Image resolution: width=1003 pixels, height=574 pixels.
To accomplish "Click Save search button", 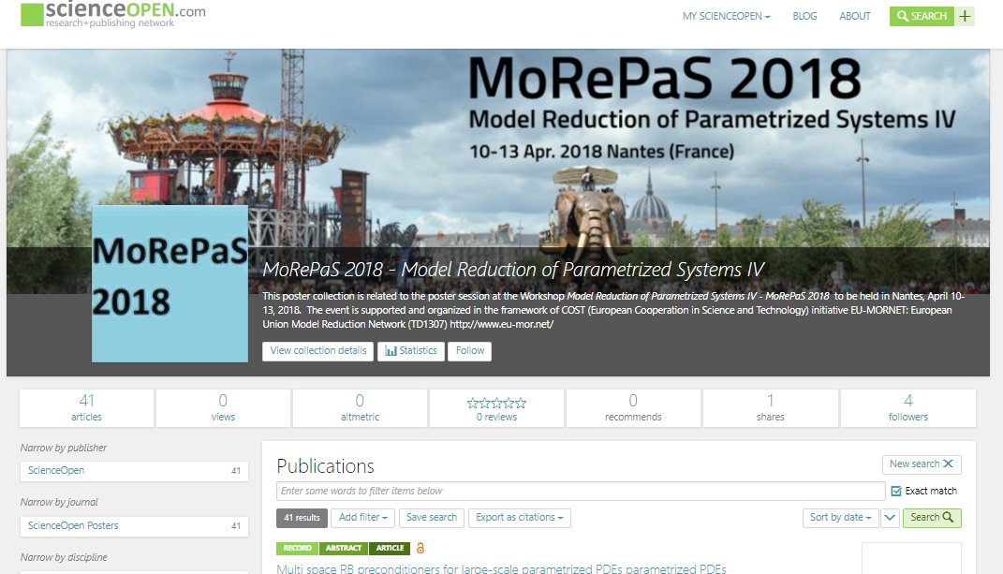I will [x=432, y=518].
